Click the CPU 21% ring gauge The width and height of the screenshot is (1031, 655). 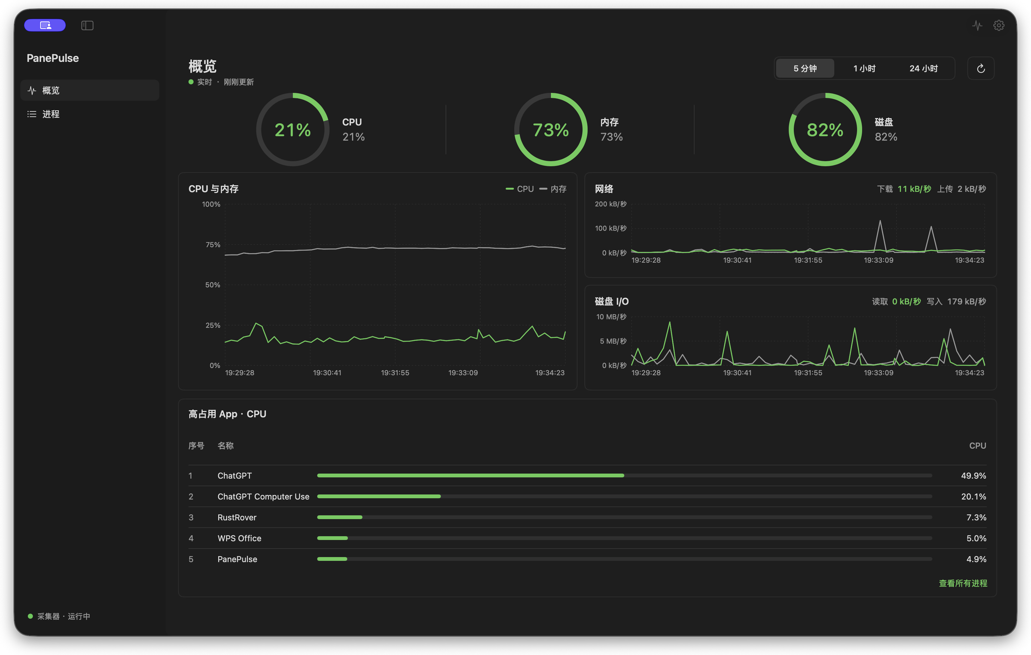pos(293,129)
